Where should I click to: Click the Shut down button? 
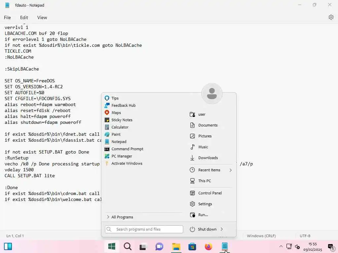point(203,229)
